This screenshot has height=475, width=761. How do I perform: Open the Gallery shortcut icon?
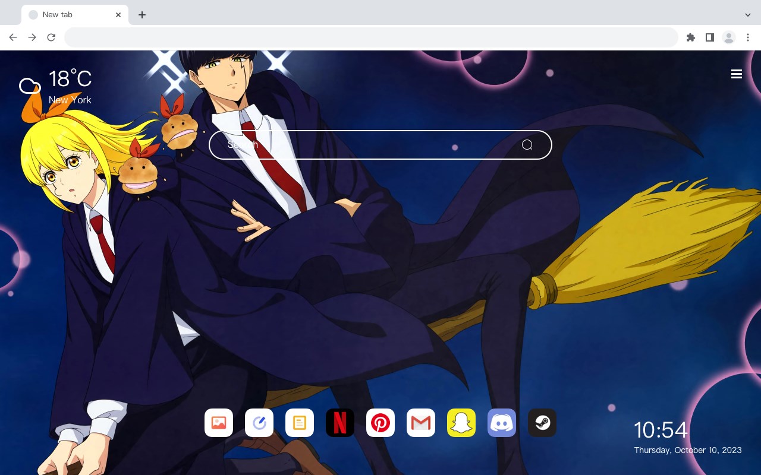pyautogui.click(x=219, y=423)
